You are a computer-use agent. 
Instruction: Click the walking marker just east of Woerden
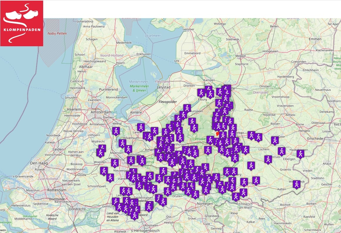115,163
